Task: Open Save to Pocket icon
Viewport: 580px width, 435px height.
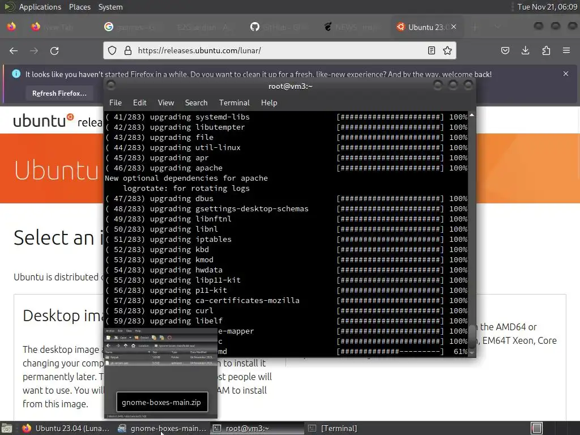Action: (x=505, y=50)
